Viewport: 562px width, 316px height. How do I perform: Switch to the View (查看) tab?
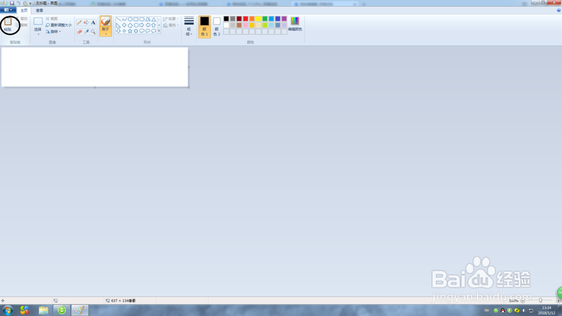click(39, 10)
